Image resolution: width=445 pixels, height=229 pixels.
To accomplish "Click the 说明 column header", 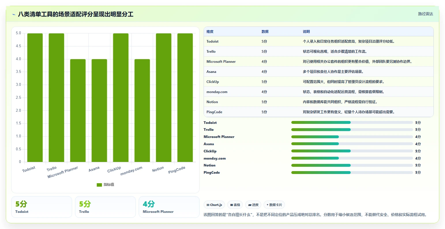I will point(306,32).
